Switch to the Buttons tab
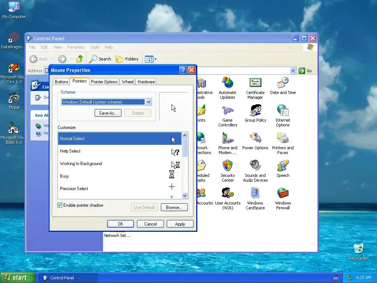This screenshot has width=377, height=283. coord(61,82)
